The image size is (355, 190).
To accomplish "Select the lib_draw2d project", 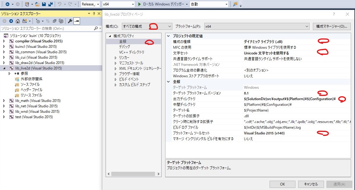I will pyautogui.click(x=40, y=63).
